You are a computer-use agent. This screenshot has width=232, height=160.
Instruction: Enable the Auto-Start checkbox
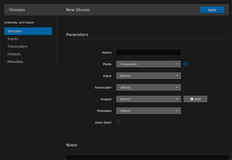[118, 121]
